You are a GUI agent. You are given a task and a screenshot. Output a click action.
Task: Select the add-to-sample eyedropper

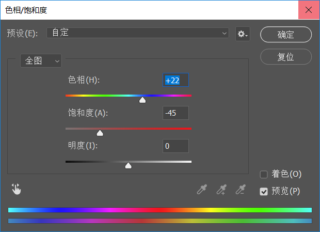click(x=221, y=190)
